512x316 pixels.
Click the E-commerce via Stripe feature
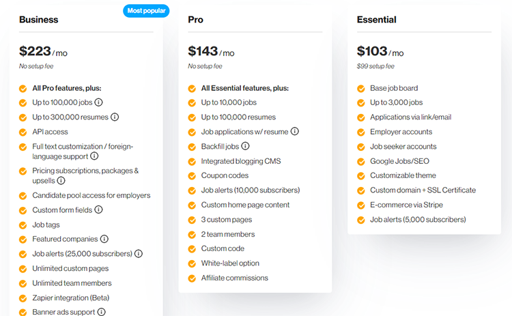coord(406,205)
